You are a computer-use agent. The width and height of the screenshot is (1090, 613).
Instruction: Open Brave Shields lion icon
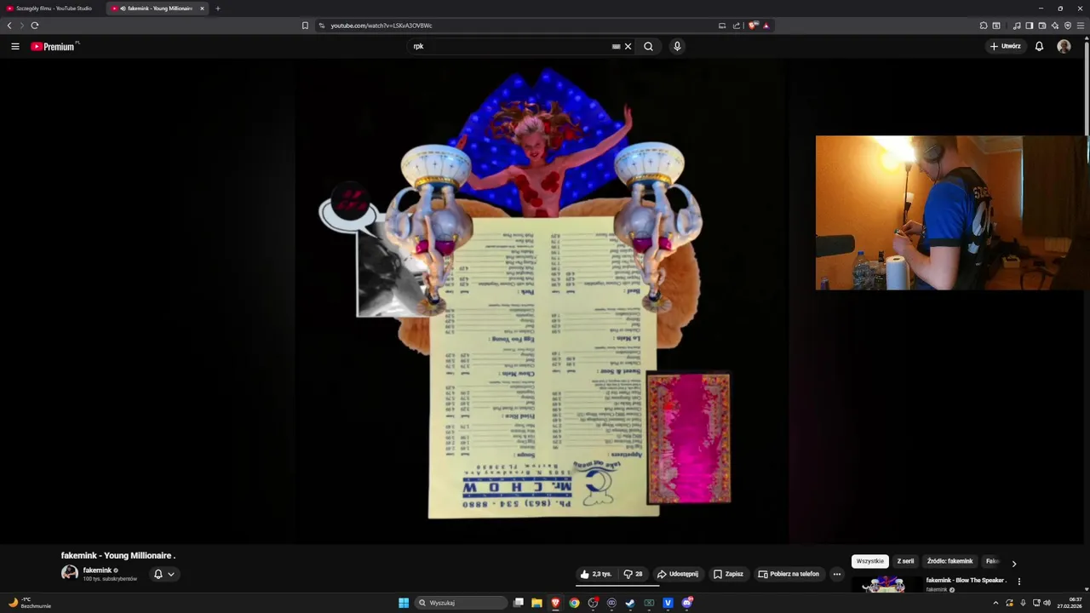click(753, 26)
